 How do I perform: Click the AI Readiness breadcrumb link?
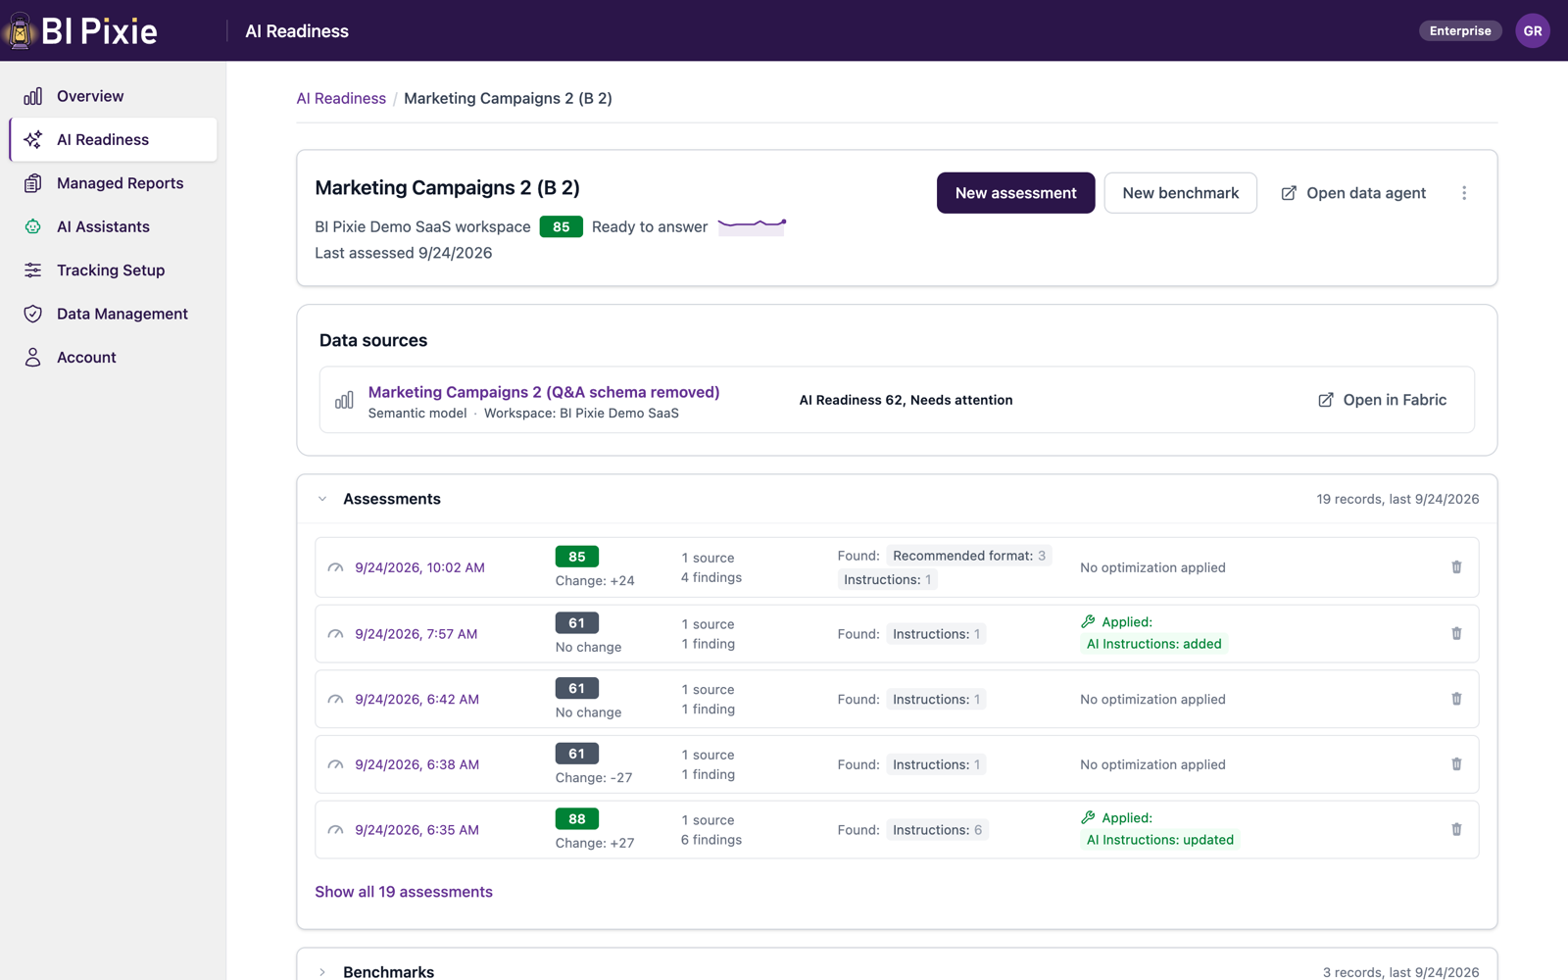point(341,98)
